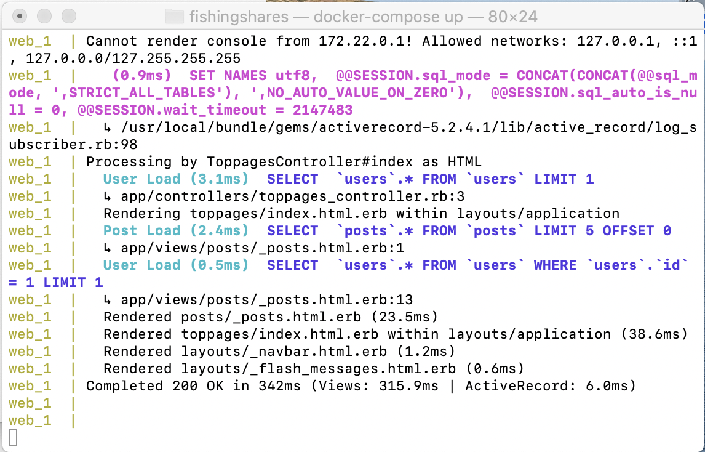This screenshot has height=452, width=705.
Task: Click the minimize window button
Action: [x=44, y=16]
